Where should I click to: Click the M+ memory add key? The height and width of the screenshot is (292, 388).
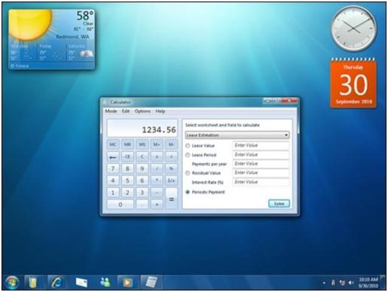click(157, 144)
